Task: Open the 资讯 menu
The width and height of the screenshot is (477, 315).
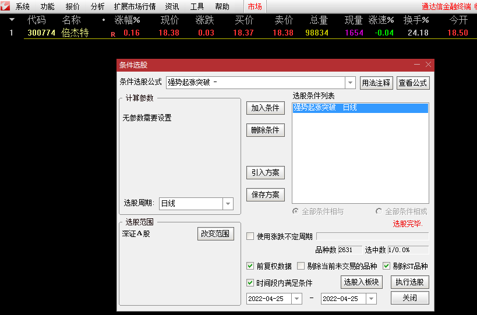Action: [x=172, y=6]
